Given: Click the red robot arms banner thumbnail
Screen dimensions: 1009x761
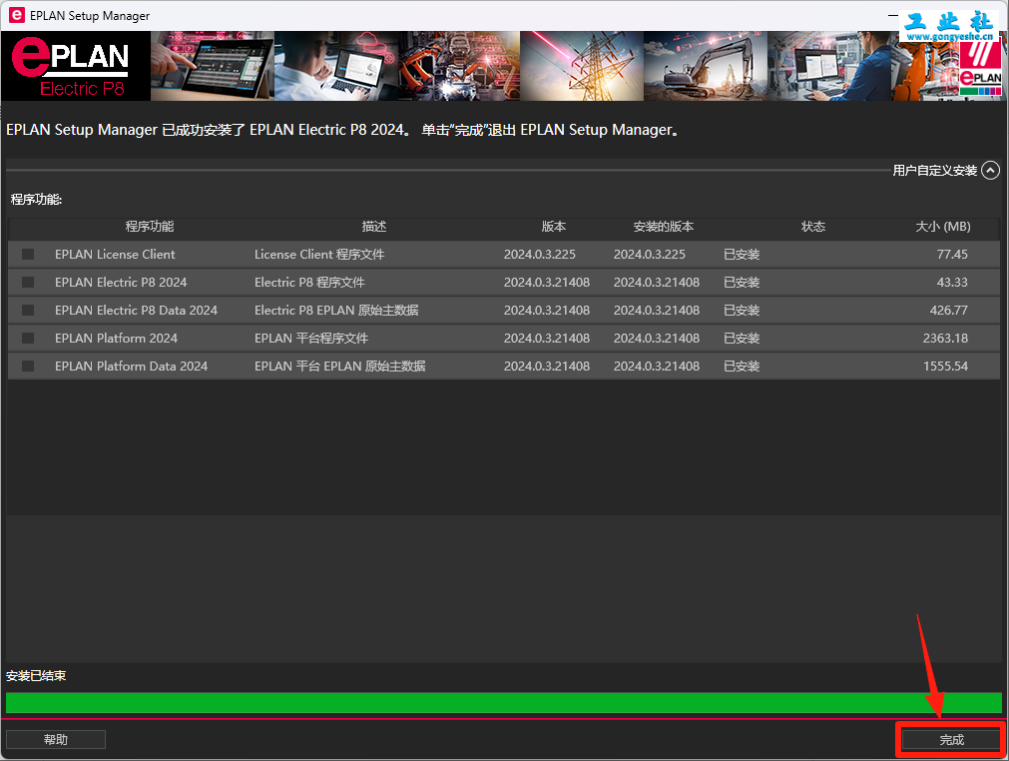Looking at the screenshot, I should (x=459, y=66).
